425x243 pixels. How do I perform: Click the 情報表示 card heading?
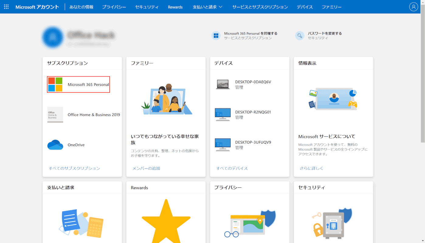coord(307,63)
